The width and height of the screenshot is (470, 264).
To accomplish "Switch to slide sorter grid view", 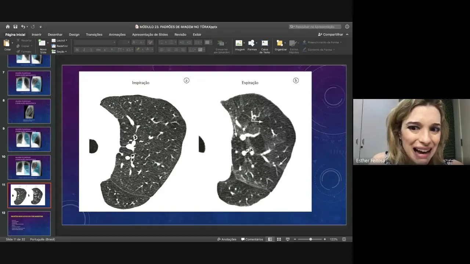I will coord(279,239).
